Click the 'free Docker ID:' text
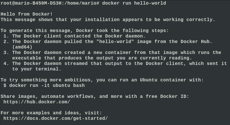The width and height of the screenshot is (230, 125). 167,96
